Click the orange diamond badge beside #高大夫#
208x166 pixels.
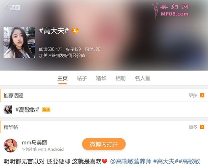pyautogui.click(x=75, y=31)
